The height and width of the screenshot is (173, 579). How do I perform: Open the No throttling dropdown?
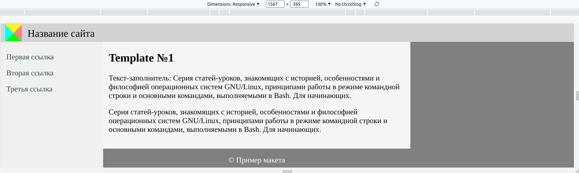pyautogui.click(x=350, y=4)
